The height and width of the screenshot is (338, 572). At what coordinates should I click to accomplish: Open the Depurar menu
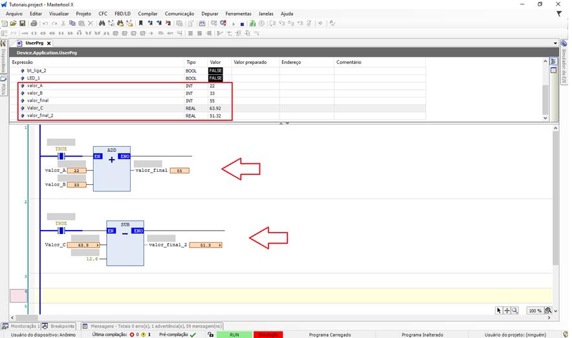click(210, 14)
